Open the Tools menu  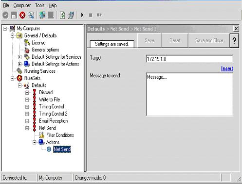[x=40, y=5]
